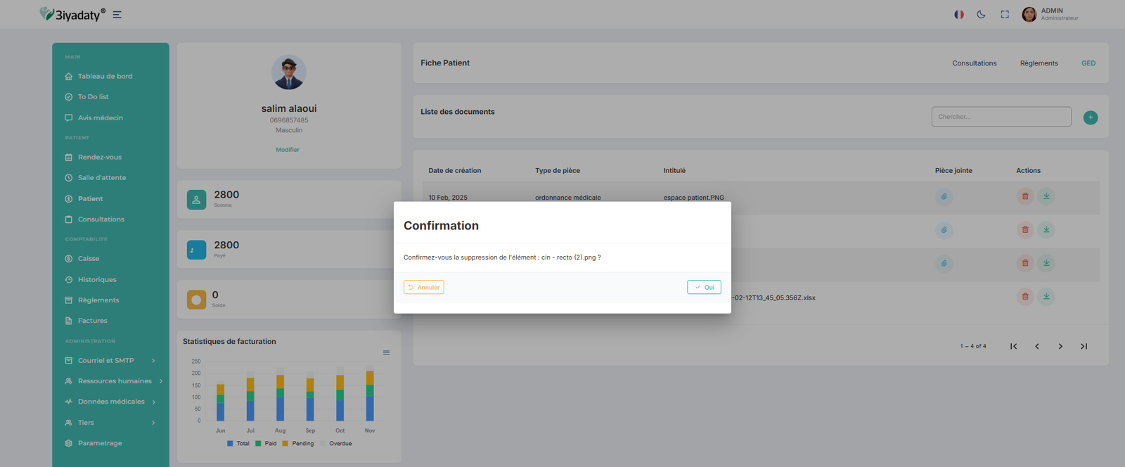Download the espace patient.PNG document
Screen dimensions: 1125x467
pos(1046,196)
